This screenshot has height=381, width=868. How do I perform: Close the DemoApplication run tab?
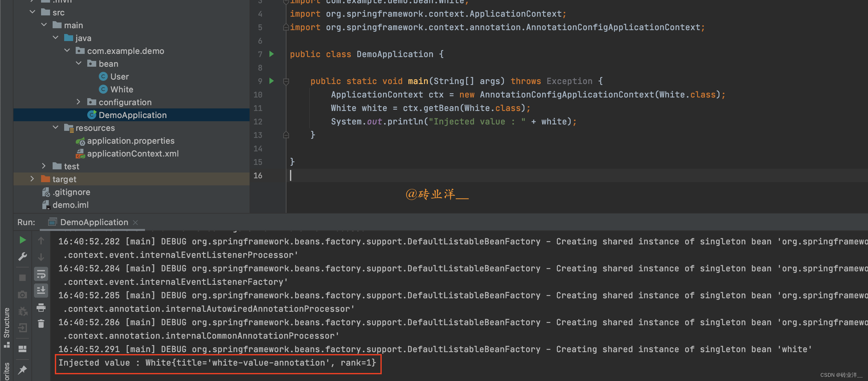135,222
